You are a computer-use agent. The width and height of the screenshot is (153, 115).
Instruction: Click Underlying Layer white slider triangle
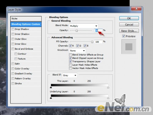(x=108, y=98)
